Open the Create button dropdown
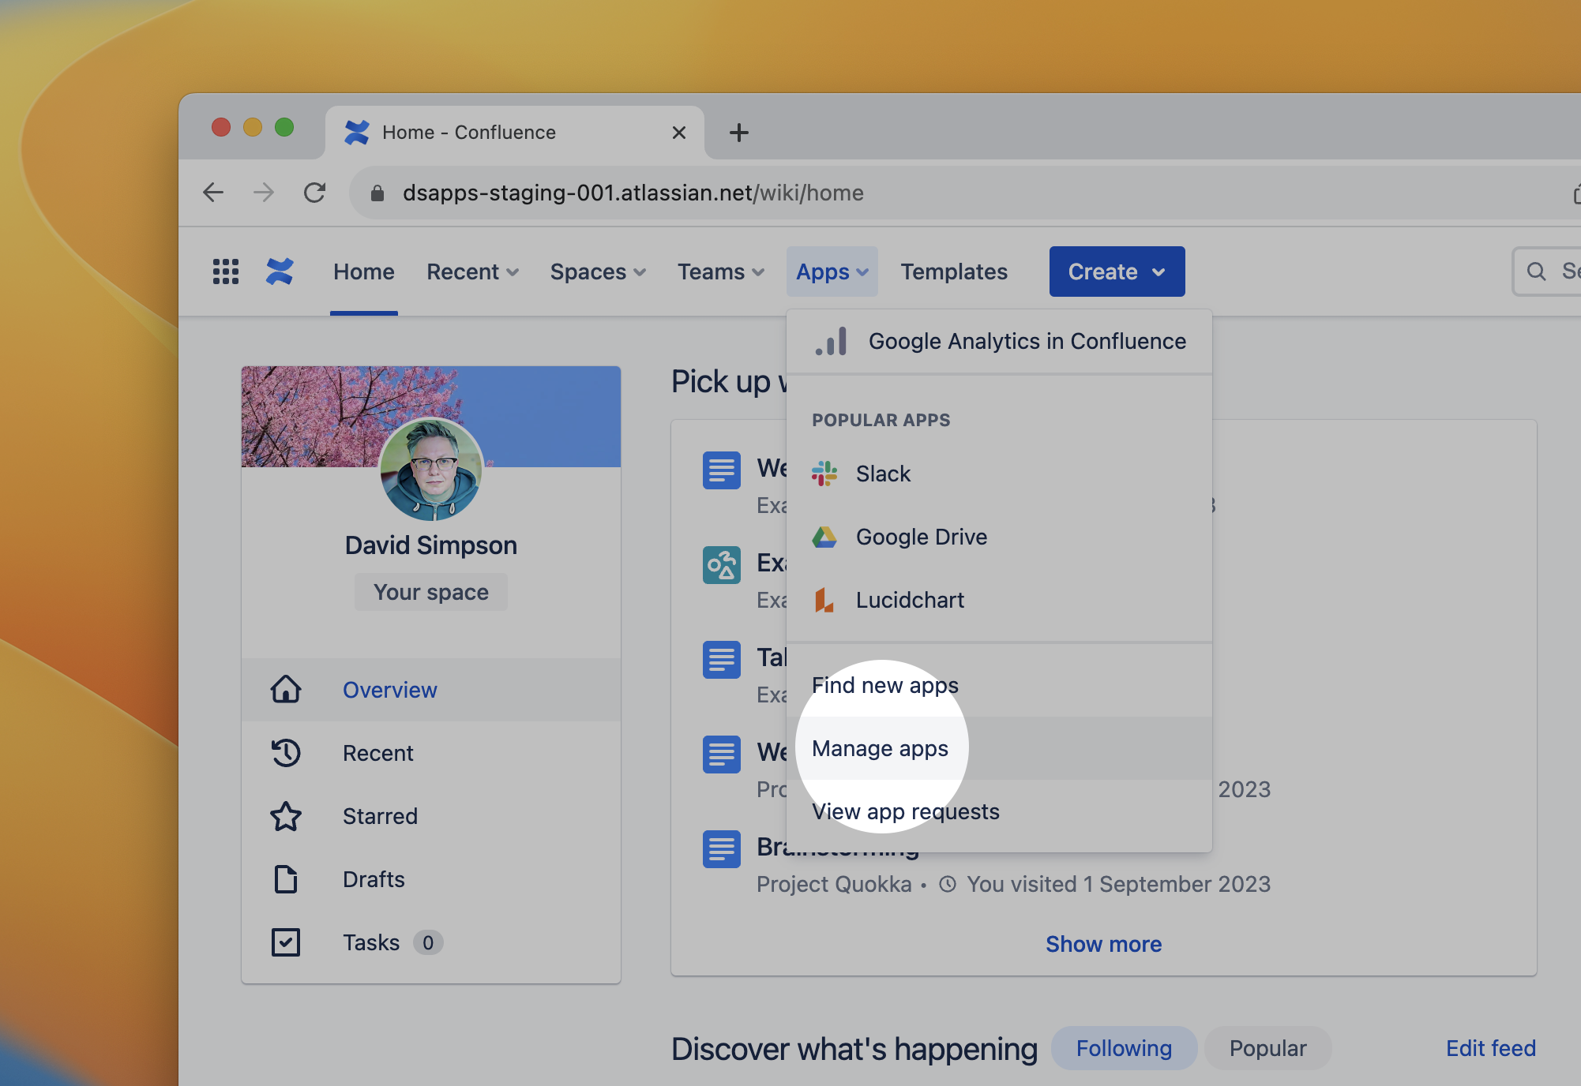 point(1117,271)
